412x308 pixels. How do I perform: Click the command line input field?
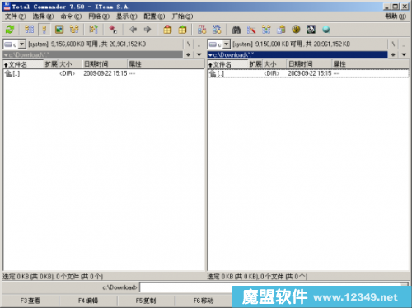coord(187,287)
